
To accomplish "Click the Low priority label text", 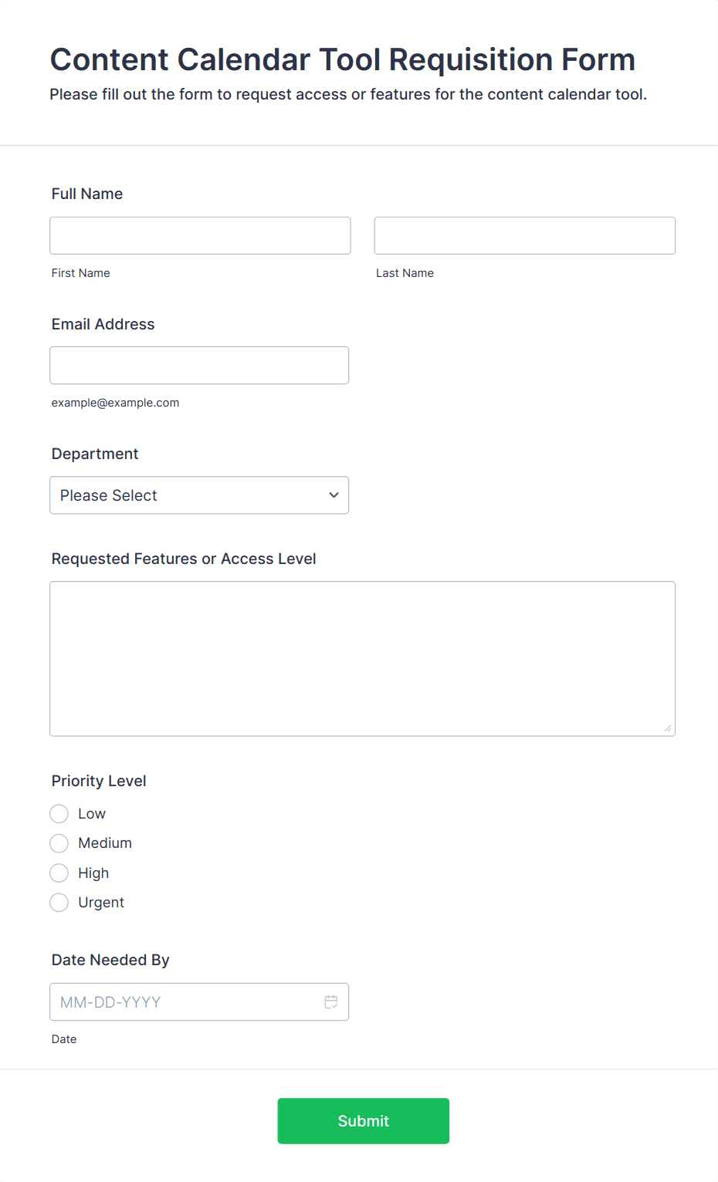I will pos(92,814).
